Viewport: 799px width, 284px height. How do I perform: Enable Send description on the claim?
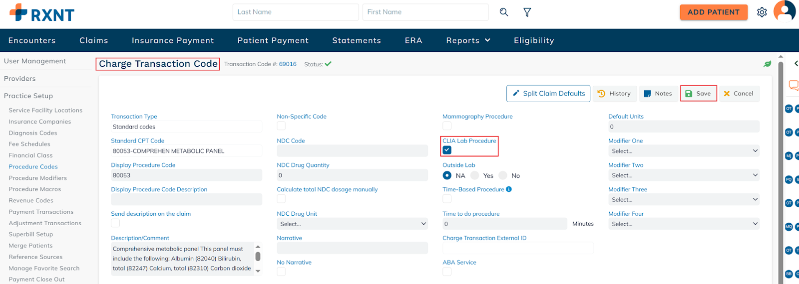point(115,223)
